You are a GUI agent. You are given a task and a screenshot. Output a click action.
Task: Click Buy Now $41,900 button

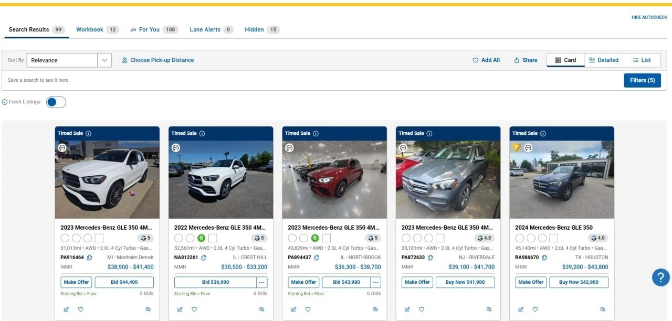(x=465, y=282)
